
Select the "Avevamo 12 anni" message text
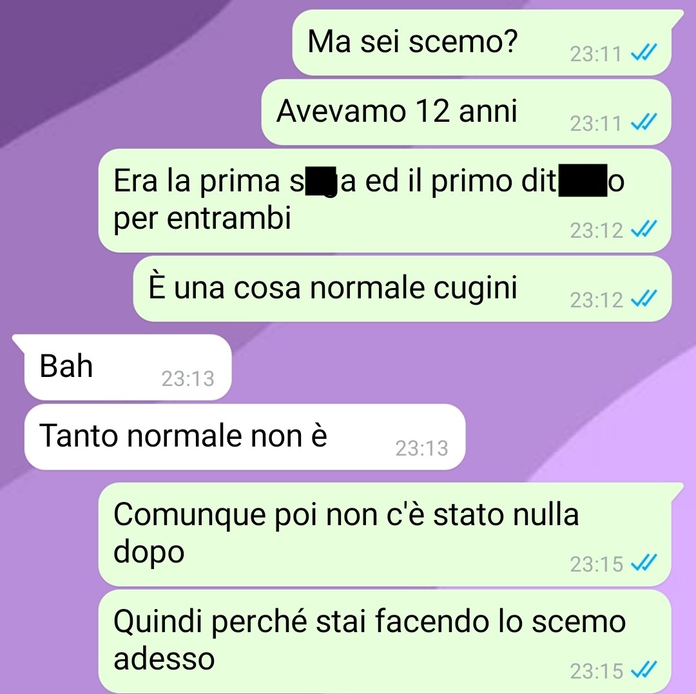tap(396, 110)
